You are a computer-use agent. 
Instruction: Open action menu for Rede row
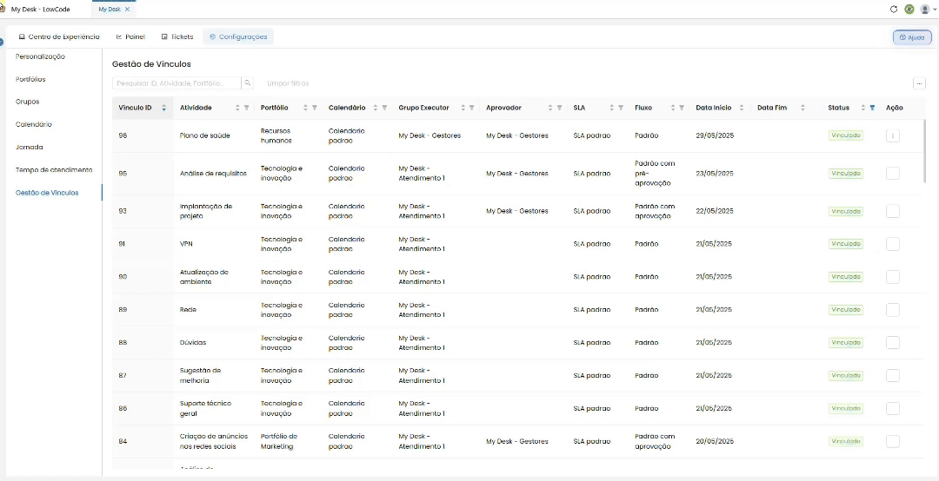893,310
